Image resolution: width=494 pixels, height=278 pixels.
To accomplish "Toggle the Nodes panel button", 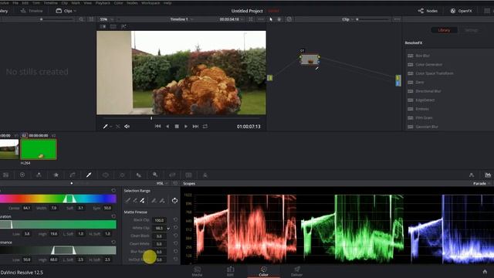I will pos(428,11).
